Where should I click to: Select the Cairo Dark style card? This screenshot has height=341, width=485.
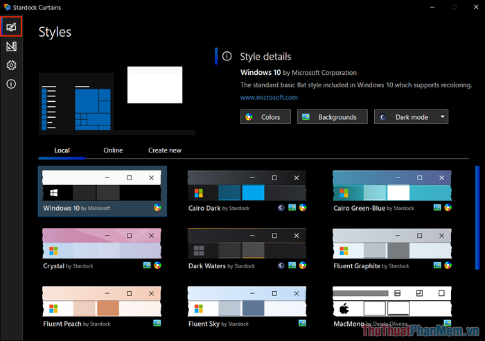coord(247,191)
